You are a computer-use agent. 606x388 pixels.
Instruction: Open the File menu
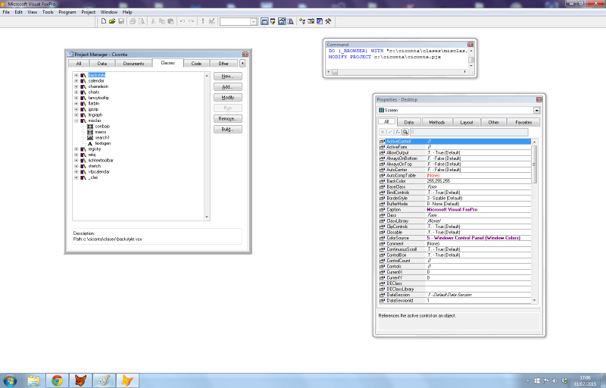coord(6,12)
